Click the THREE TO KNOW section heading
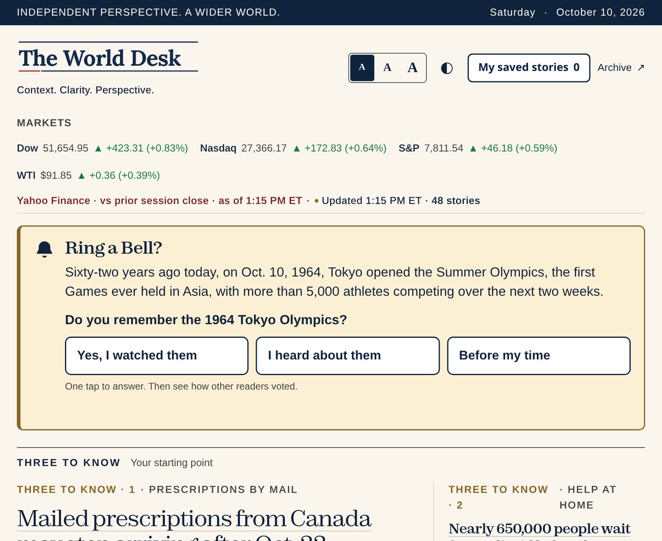Viewport: 662px width, 541px height. tap(69, 463)
